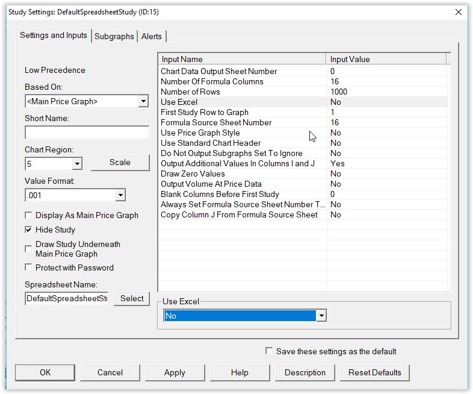Screen dimensions: 473x394
Task: Click the Apply button
Action: pyautogui.click(x=175, y=372)
